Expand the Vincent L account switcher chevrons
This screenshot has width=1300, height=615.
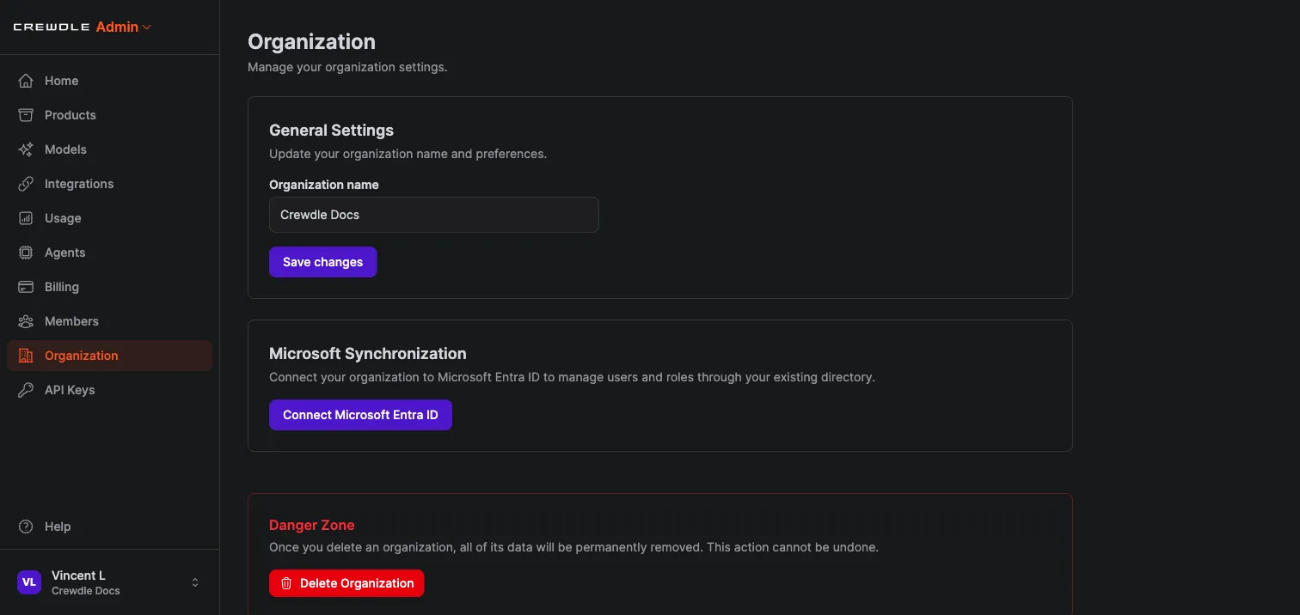pos(195,582)
